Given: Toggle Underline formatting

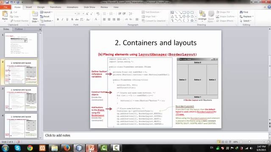Looking at the screenshot, I should tap(67, 19).
